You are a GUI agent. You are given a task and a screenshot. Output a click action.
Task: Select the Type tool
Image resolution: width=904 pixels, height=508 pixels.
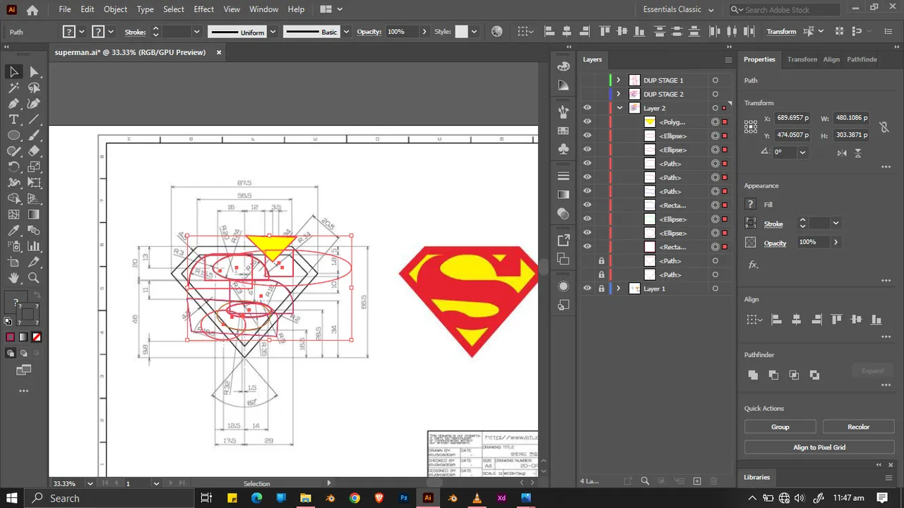coord(13,120)
